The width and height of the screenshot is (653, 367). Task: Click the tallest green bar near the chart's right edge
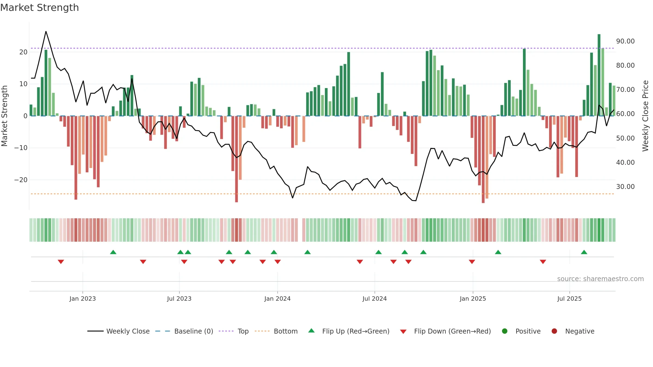[599, 75]
